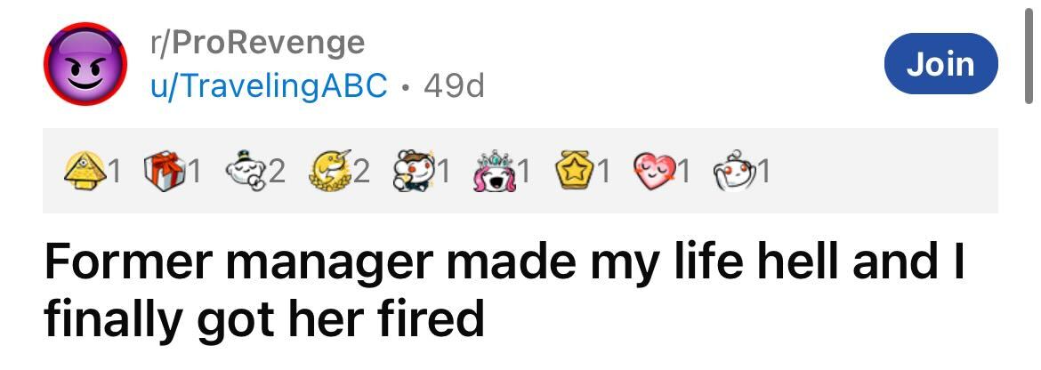Click the golden narwhal award icon
Viewport: 1041px width, 370px height.
[x=329, y=172]
